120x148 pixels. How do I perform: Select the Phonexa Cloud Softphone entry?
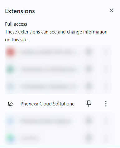(x=47, y=104)
